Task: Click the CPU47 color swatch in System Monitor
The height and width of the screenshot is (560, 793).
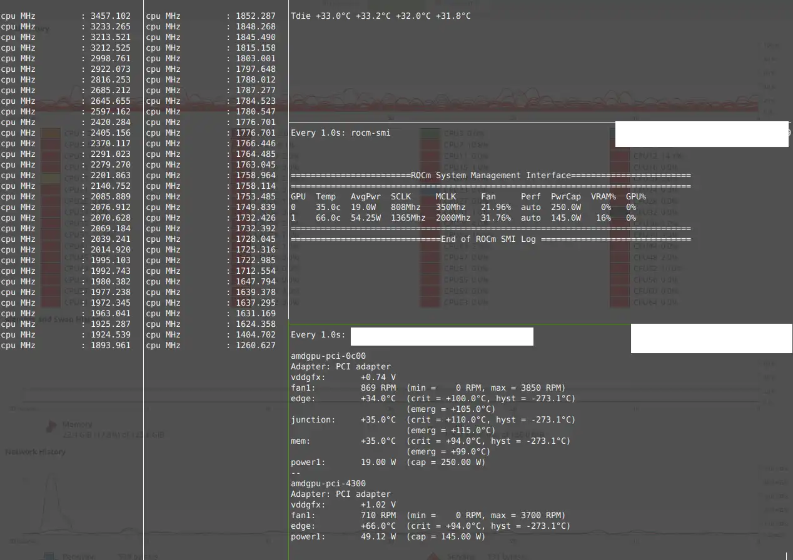Action: coord(430,257)
